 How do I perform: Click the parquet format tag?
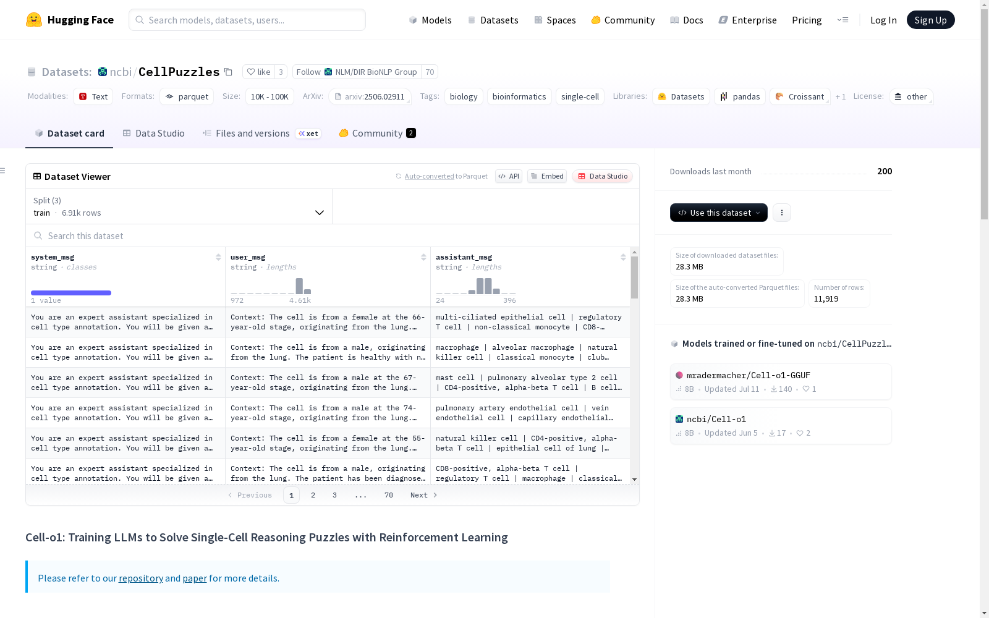coord(187,96)
